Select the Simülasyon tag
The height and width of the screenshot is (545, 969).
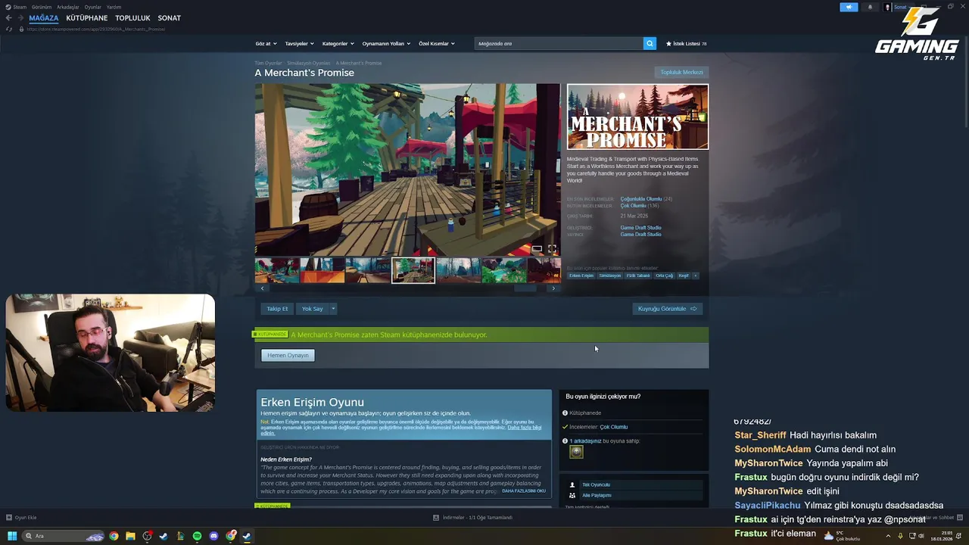[x=610, y=276]
